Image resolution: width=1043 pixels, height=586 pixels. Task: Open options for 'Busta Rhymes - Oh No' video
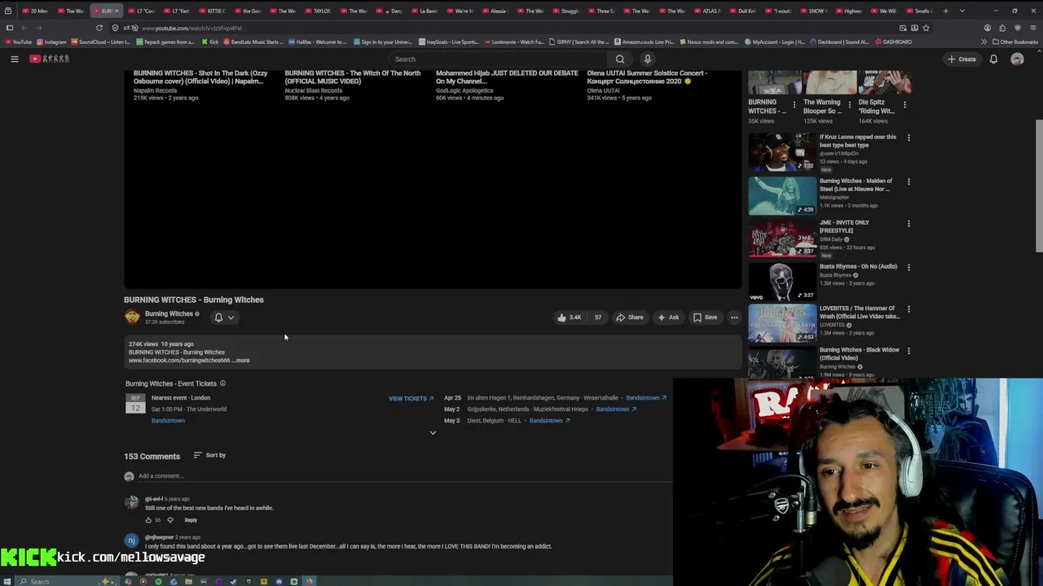909,267
